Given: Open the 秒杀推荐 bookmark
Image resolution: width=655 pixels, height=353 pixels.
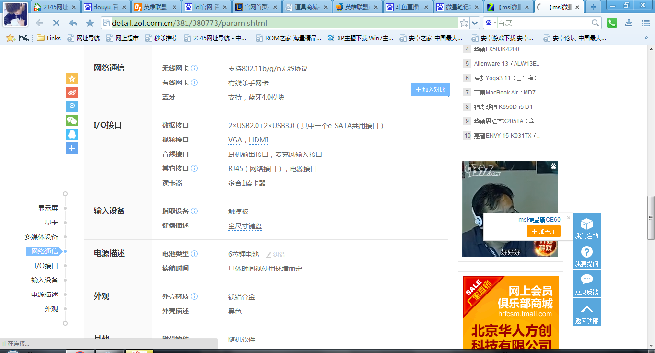Looking at the screenshot, I should tap(161, 38).
